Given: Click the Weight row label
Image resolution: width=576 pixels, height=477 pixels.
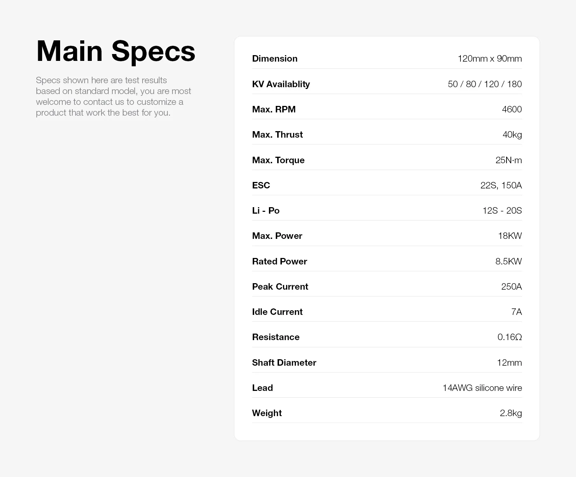Looking at the screenshot, I should [x=267, y=413].
